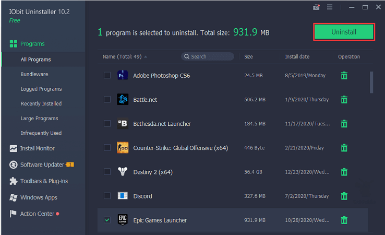Click into the Search field

point(208,56)
